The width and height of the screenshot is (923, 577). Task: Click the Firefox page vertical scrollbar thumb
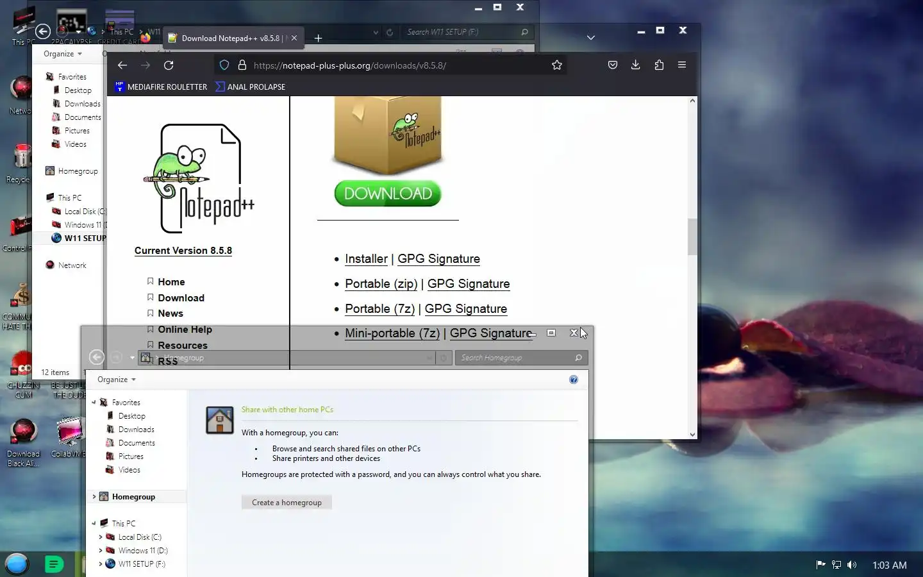(x=692, y=237)
